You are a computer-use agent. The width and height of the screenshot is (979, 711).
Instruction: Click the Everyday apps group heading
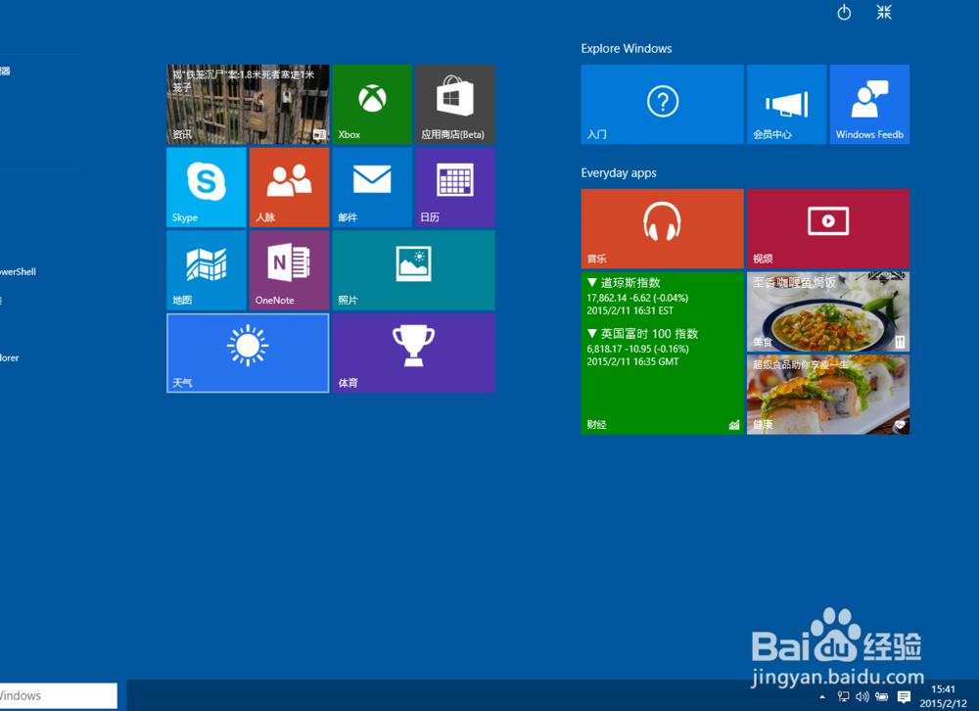[619, 173]
